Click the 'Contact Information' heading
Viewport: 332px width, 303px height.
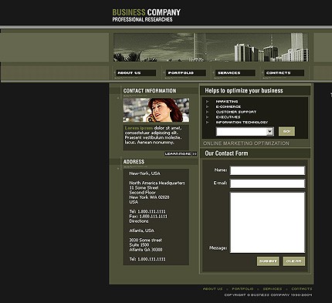(150, 91)
